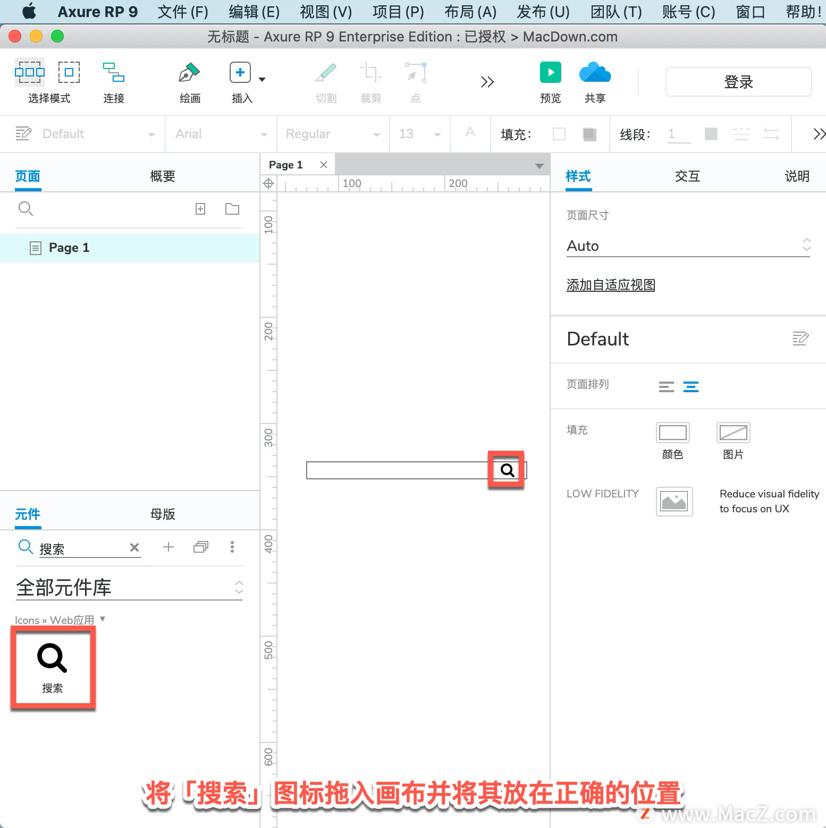Viewport: 826px width, 828px height.
Task: Click the page fill Color button (颜色)
Action: point(673,433)
